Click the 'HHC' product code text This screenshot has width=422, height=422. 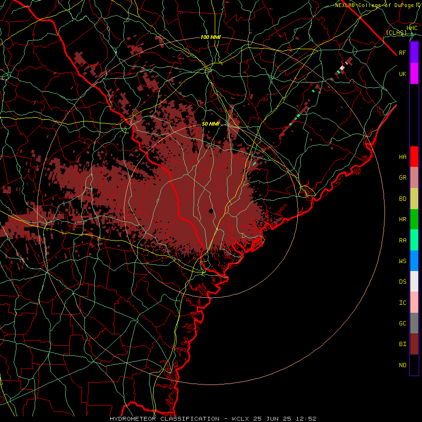(412, 28)
